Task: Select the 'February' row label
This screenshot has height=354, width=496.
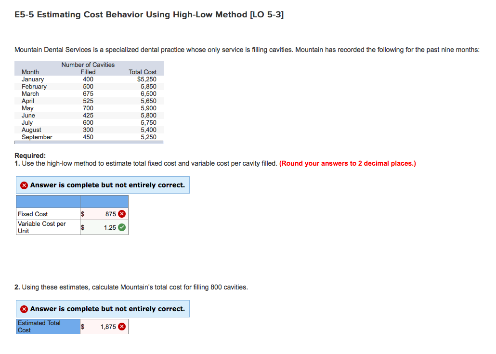Action: coord(34,87)
